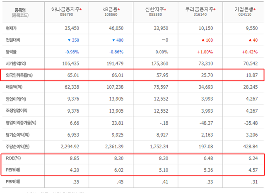Select the -0.98% change rate

point(72,52)
